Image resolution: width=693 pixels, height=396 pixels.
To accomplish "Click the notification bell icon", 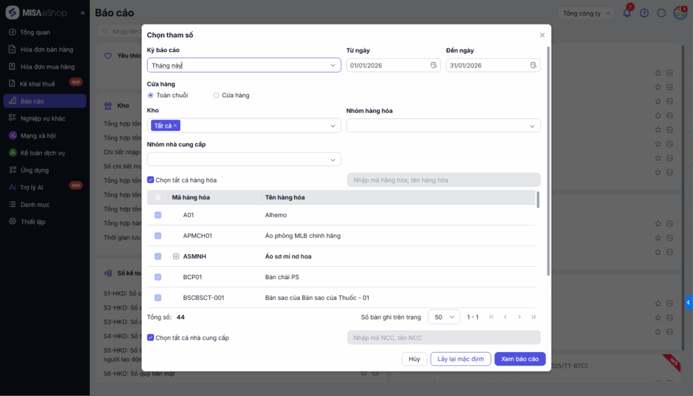I will coord(627,13).
